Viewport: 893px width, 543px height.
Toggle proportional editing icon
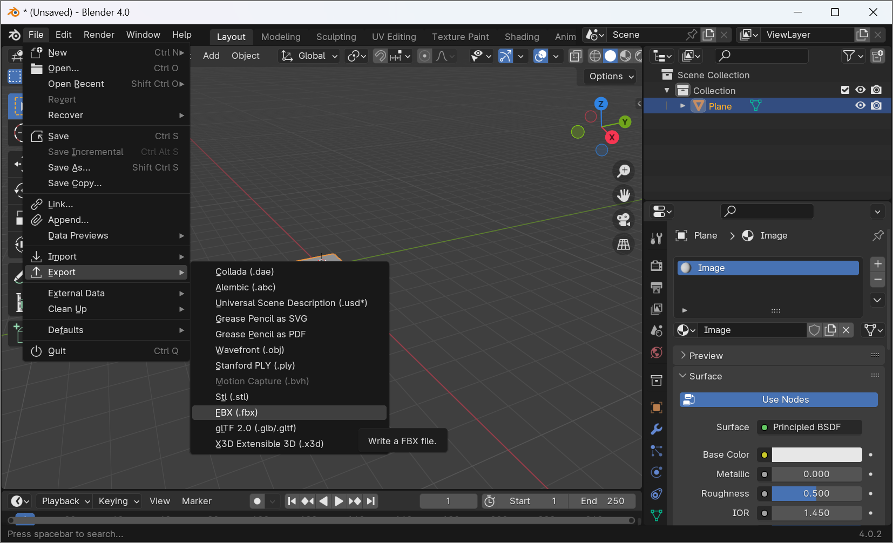tap(425, 56)
